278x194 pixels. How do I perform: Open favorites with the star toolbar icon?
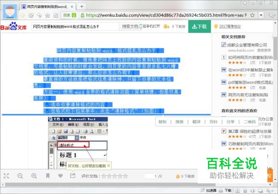tap(47, 15)
